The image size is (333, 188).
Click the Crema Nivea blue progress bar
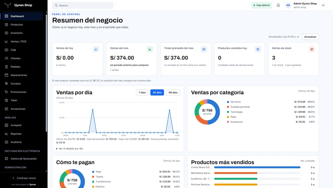[257, 167]
